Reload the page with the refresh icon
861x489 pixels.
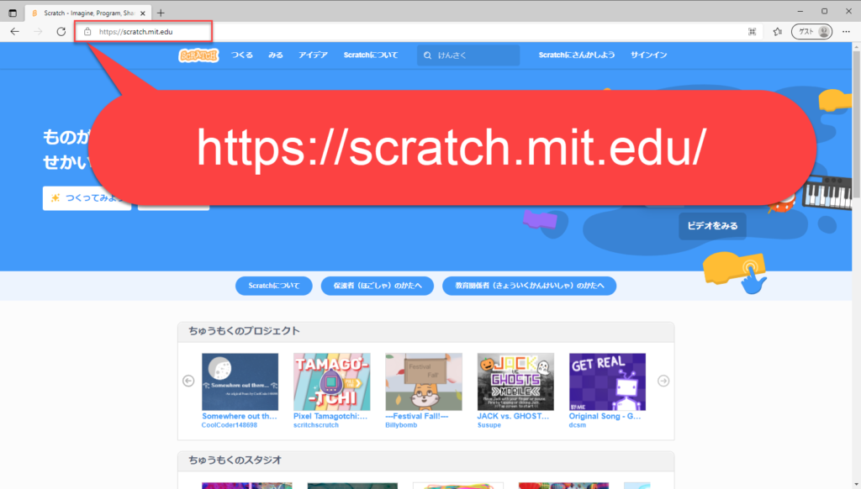coord(61,32)
